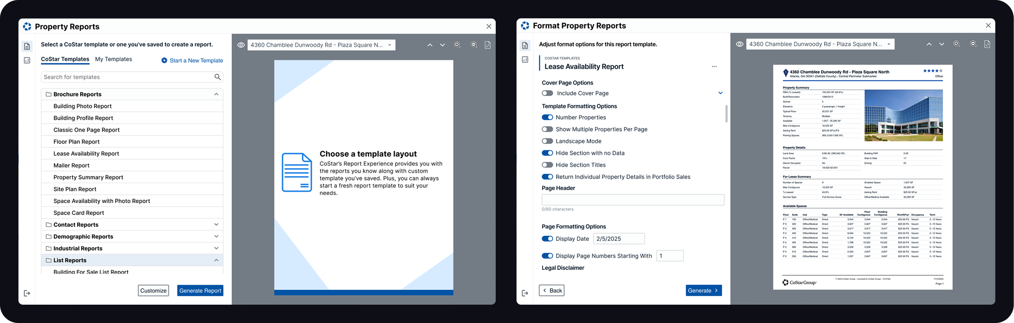The image size is (1014, 323).
Task: Export document icon in Format Property Reports preview
Action: [x=987, y=44]
